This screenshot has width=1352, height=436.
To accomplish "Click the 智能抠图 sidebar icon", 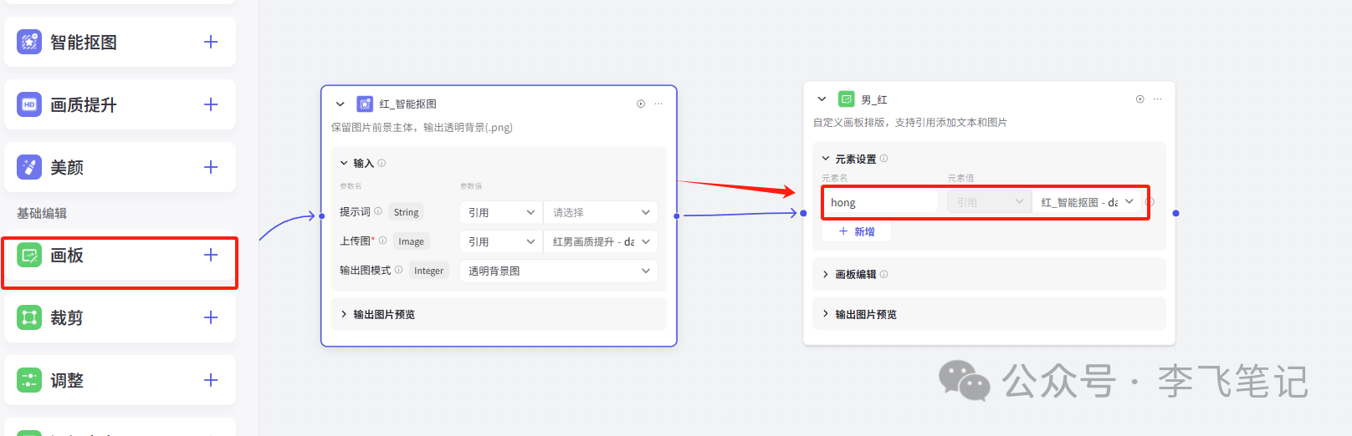I will coord(29,42).
